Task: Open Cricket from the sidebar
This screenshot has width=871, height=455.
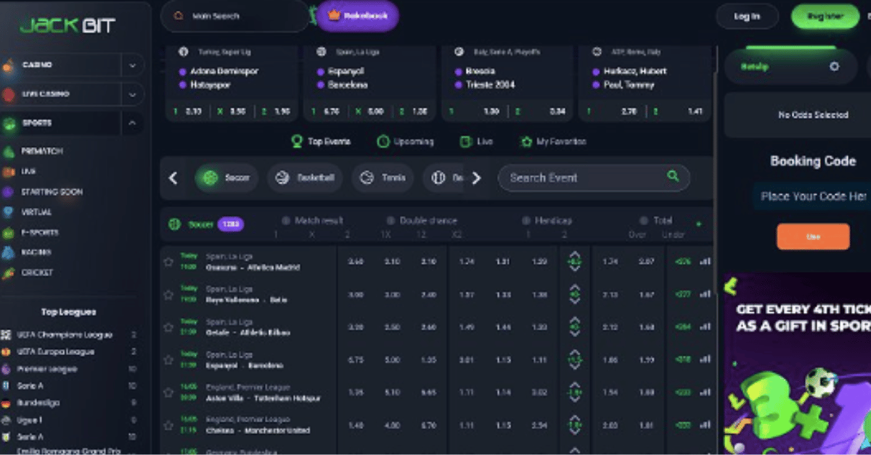Action: (37, 272)
